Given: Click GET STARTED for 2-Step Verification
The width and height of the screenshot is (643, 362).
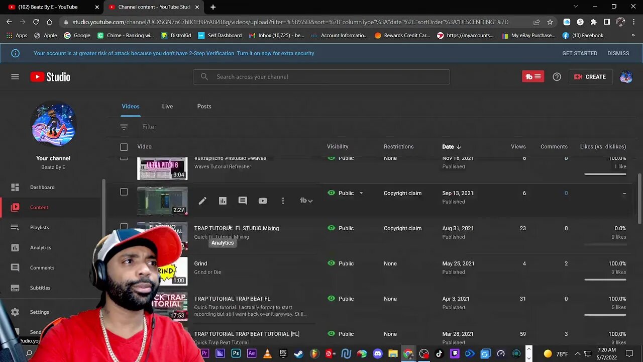Looking at the screenshot, I should (x=580, y=53).
